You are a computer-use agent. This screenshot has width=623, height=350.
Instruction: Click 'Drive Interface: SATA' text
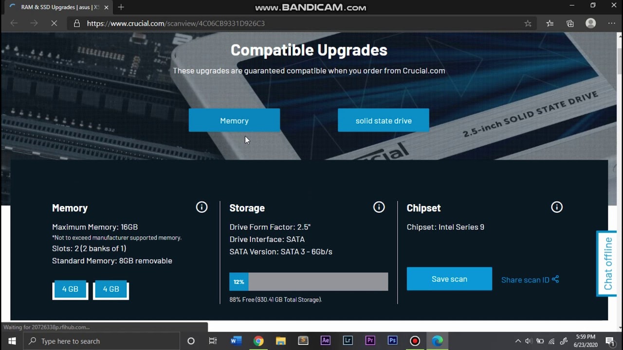pos(267,239)
